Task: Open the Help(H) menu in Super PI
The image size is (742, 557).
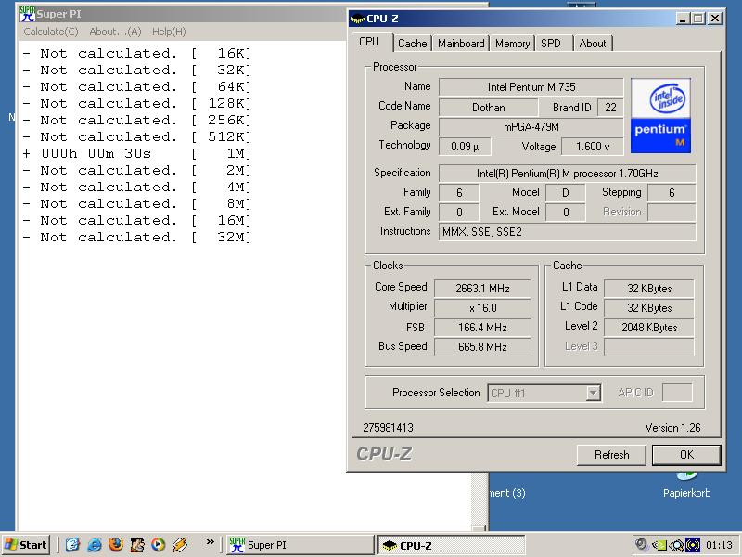Action: click(x=169, y=32)
